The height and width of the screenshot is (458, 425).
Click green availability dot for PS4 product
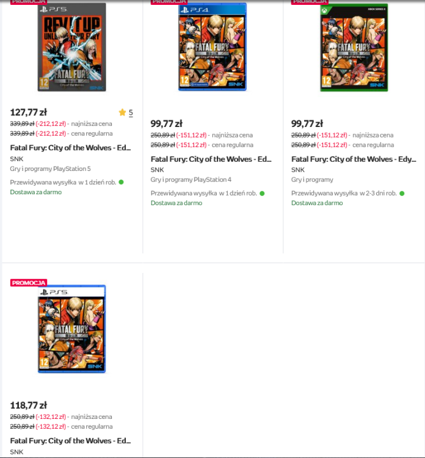coord(262,194)
